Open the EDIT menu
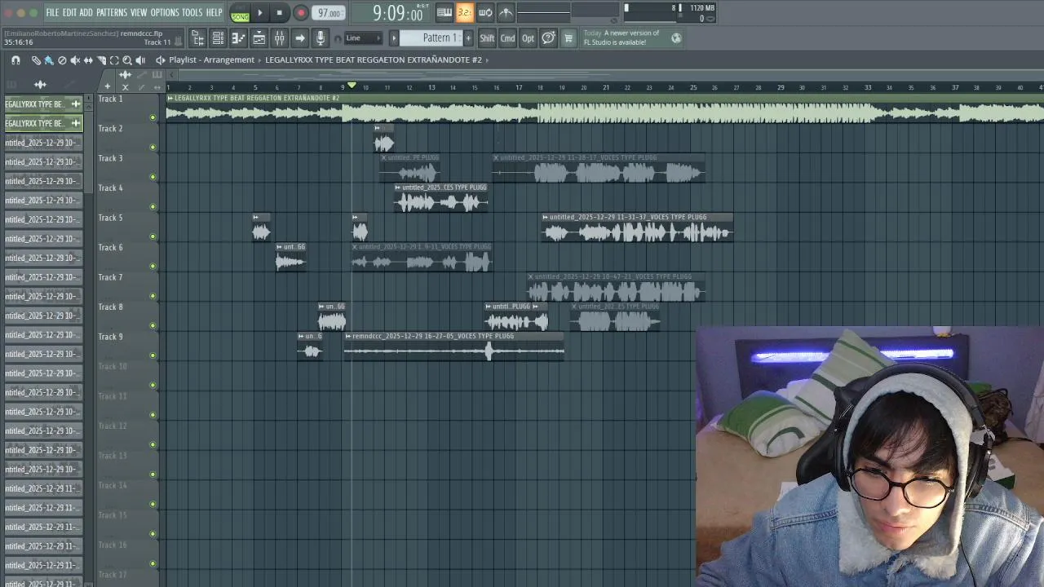Screen dimensions: 1044x587 click(69, 12)
